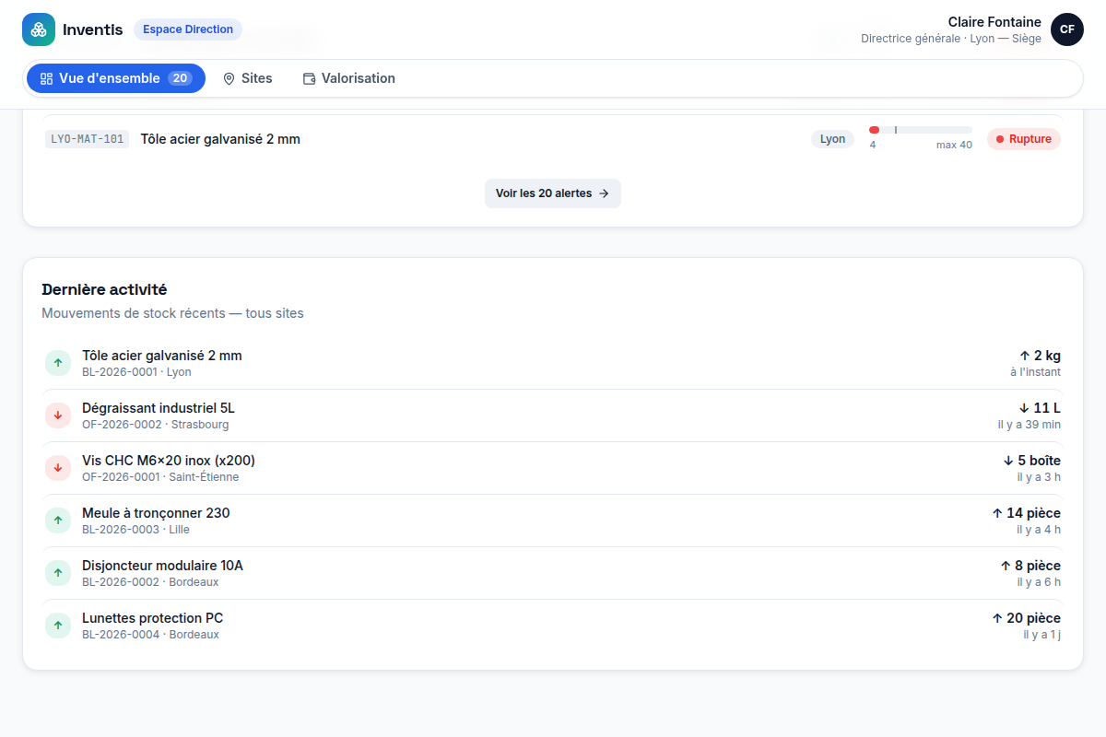Open the Claire Fontaine profile name
Screen dimensions: 1106x737
(x=994, y=22)
